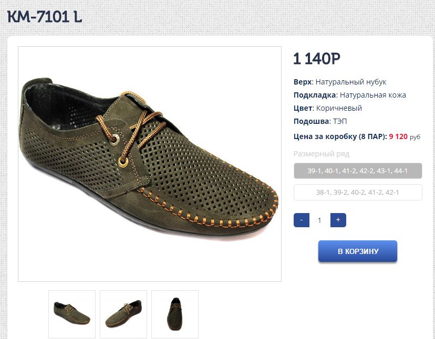Show the second angled shoe thumbnail
Viewport: 435px width, 339px height.
(x=123, y=314)
